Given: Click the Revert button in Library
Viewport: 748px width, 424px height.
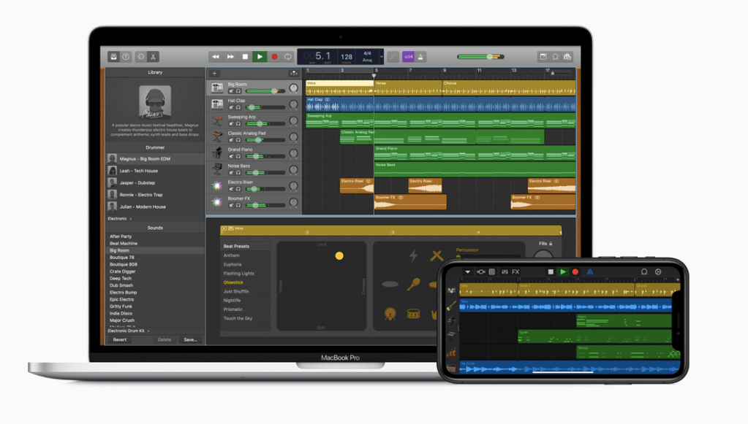Looking at the screenshot, I should coord(120,339).
